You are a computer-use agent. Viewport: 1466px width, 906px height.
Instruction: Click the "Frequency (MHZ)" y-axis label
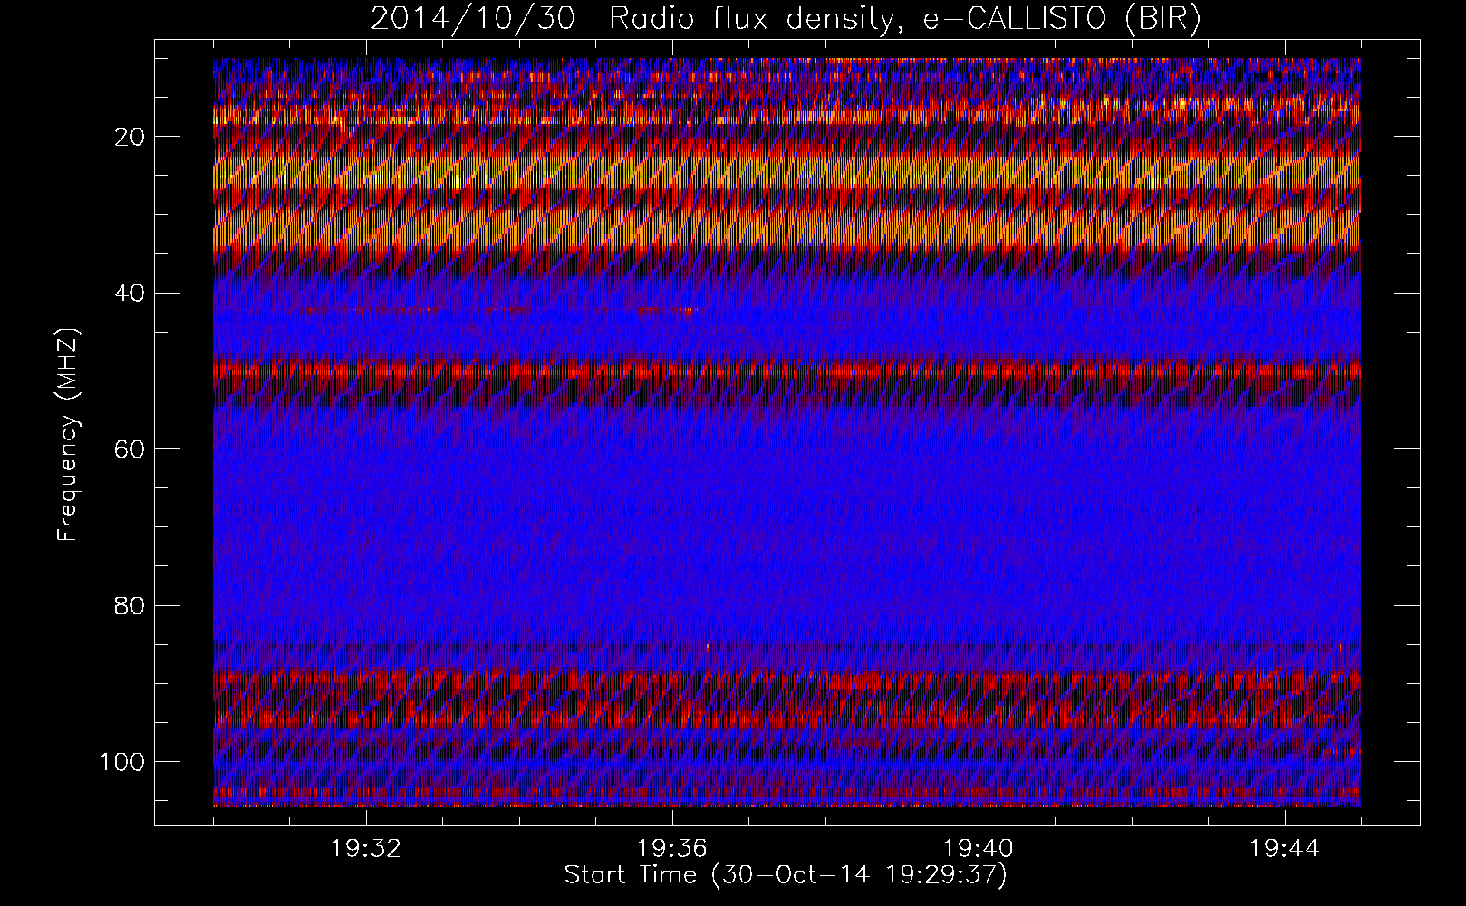[x=68, y=435]
